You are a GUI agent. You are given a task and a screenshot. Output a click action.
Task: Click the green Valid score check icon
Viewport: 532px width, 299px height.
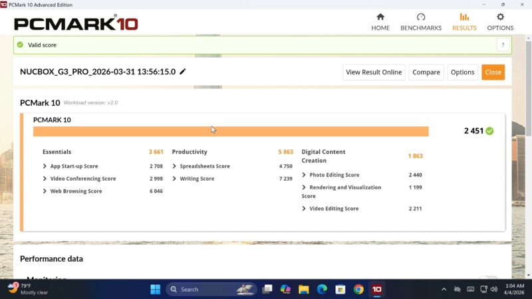pyautogui.click(x=20, y=45)
